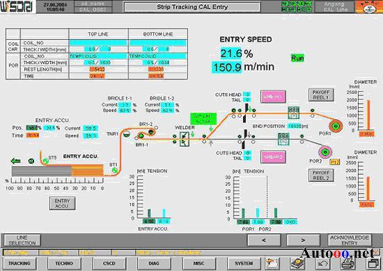Click the entry accumulator fill level bar

58,170
